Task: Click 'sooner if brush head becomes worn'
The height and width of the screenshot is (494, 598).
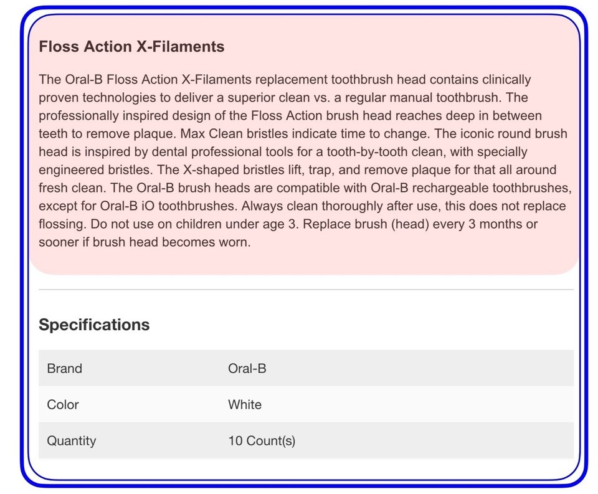Action: tap(145, 242)
